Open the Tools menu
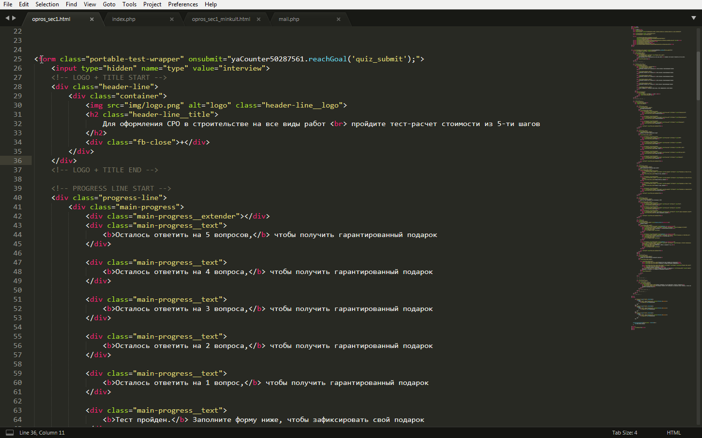The image size is (702, 438). 129,4
